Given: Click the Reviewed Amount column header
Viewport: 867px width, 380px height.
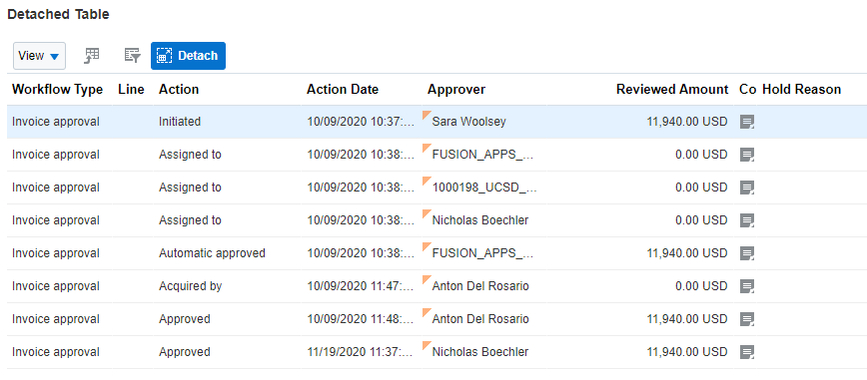Looking at the screenshot, I should pos(672,90).
